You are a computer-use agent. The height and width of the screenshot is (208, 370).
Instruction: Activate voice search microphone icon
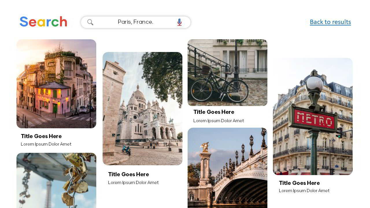[180, 22]
